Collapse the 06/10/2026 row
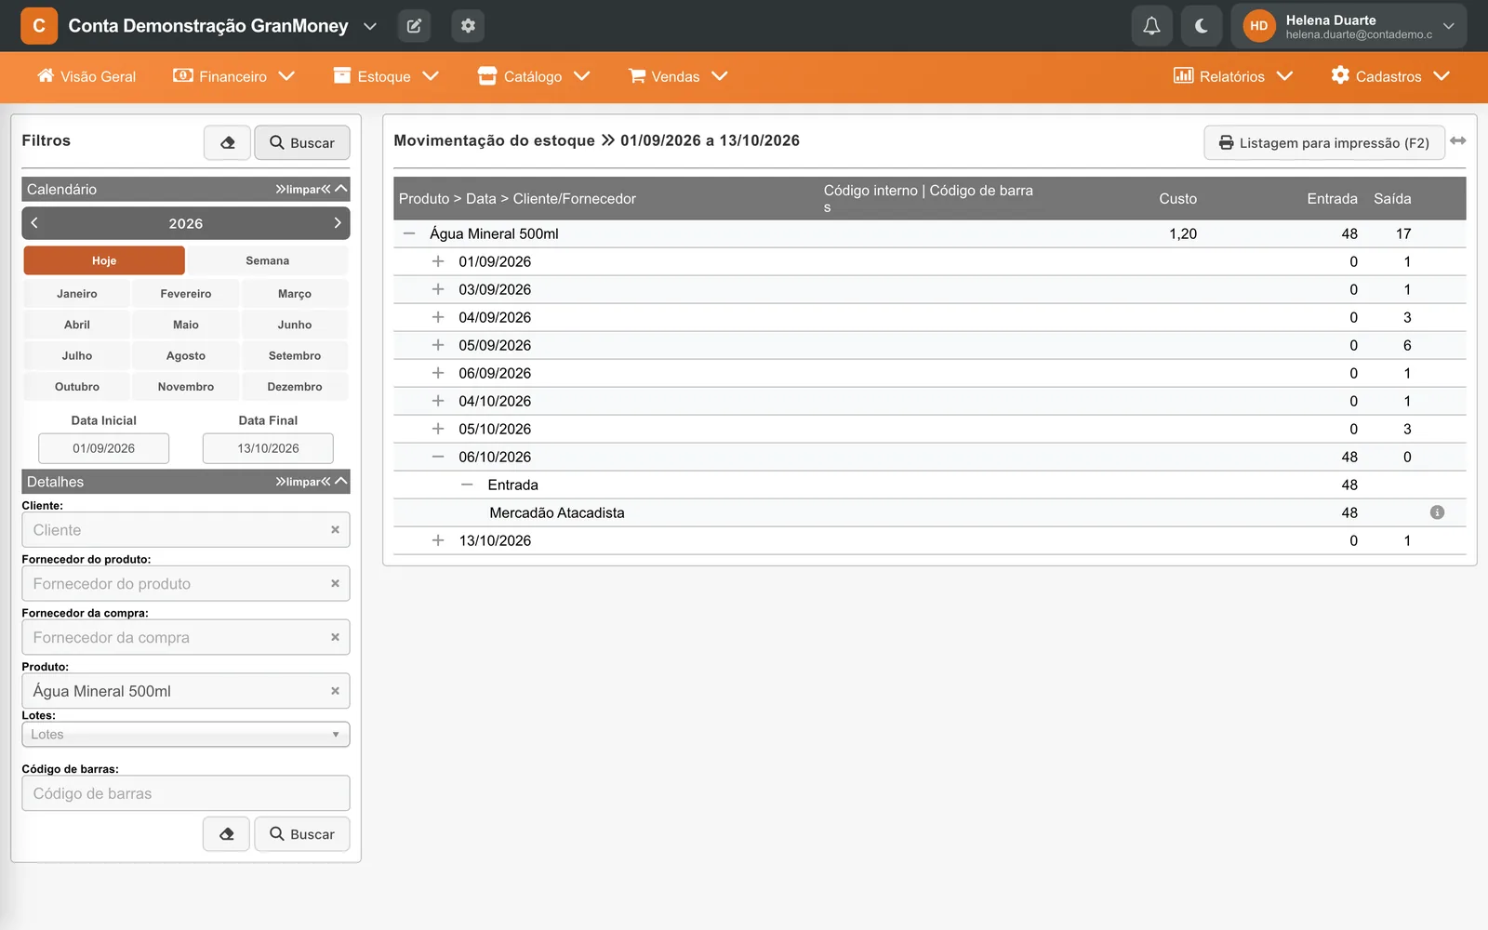This screenshot has height=930, width=1488. [x=438, y=457]
